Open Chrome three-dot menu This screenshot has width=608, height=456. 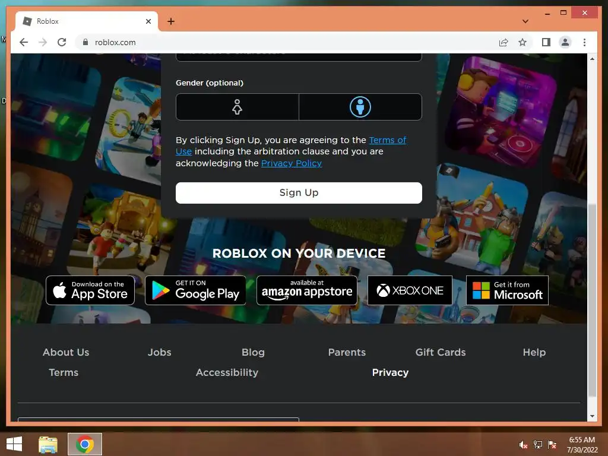(x=584, y=42)
